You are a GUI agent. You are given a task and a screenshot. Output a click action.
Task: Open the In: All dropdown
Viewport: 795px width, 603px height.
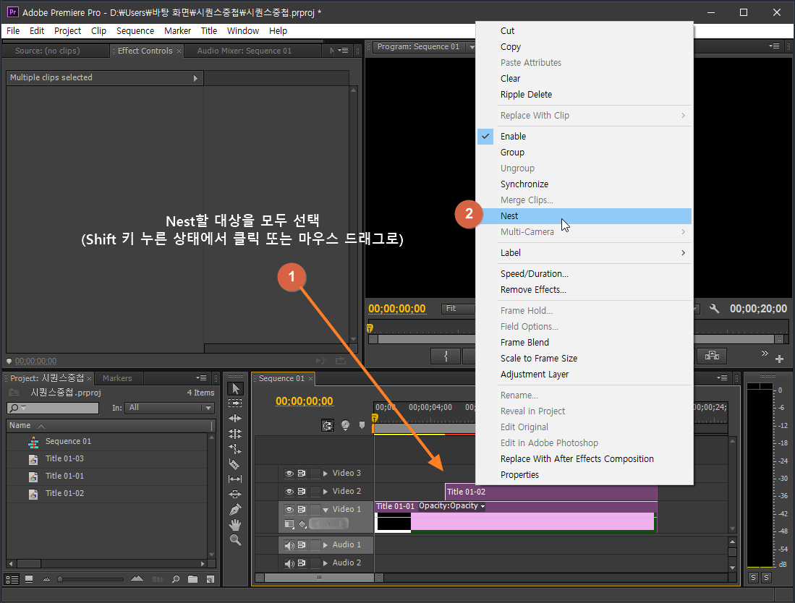pyautogui.click(x=170, y=407)
